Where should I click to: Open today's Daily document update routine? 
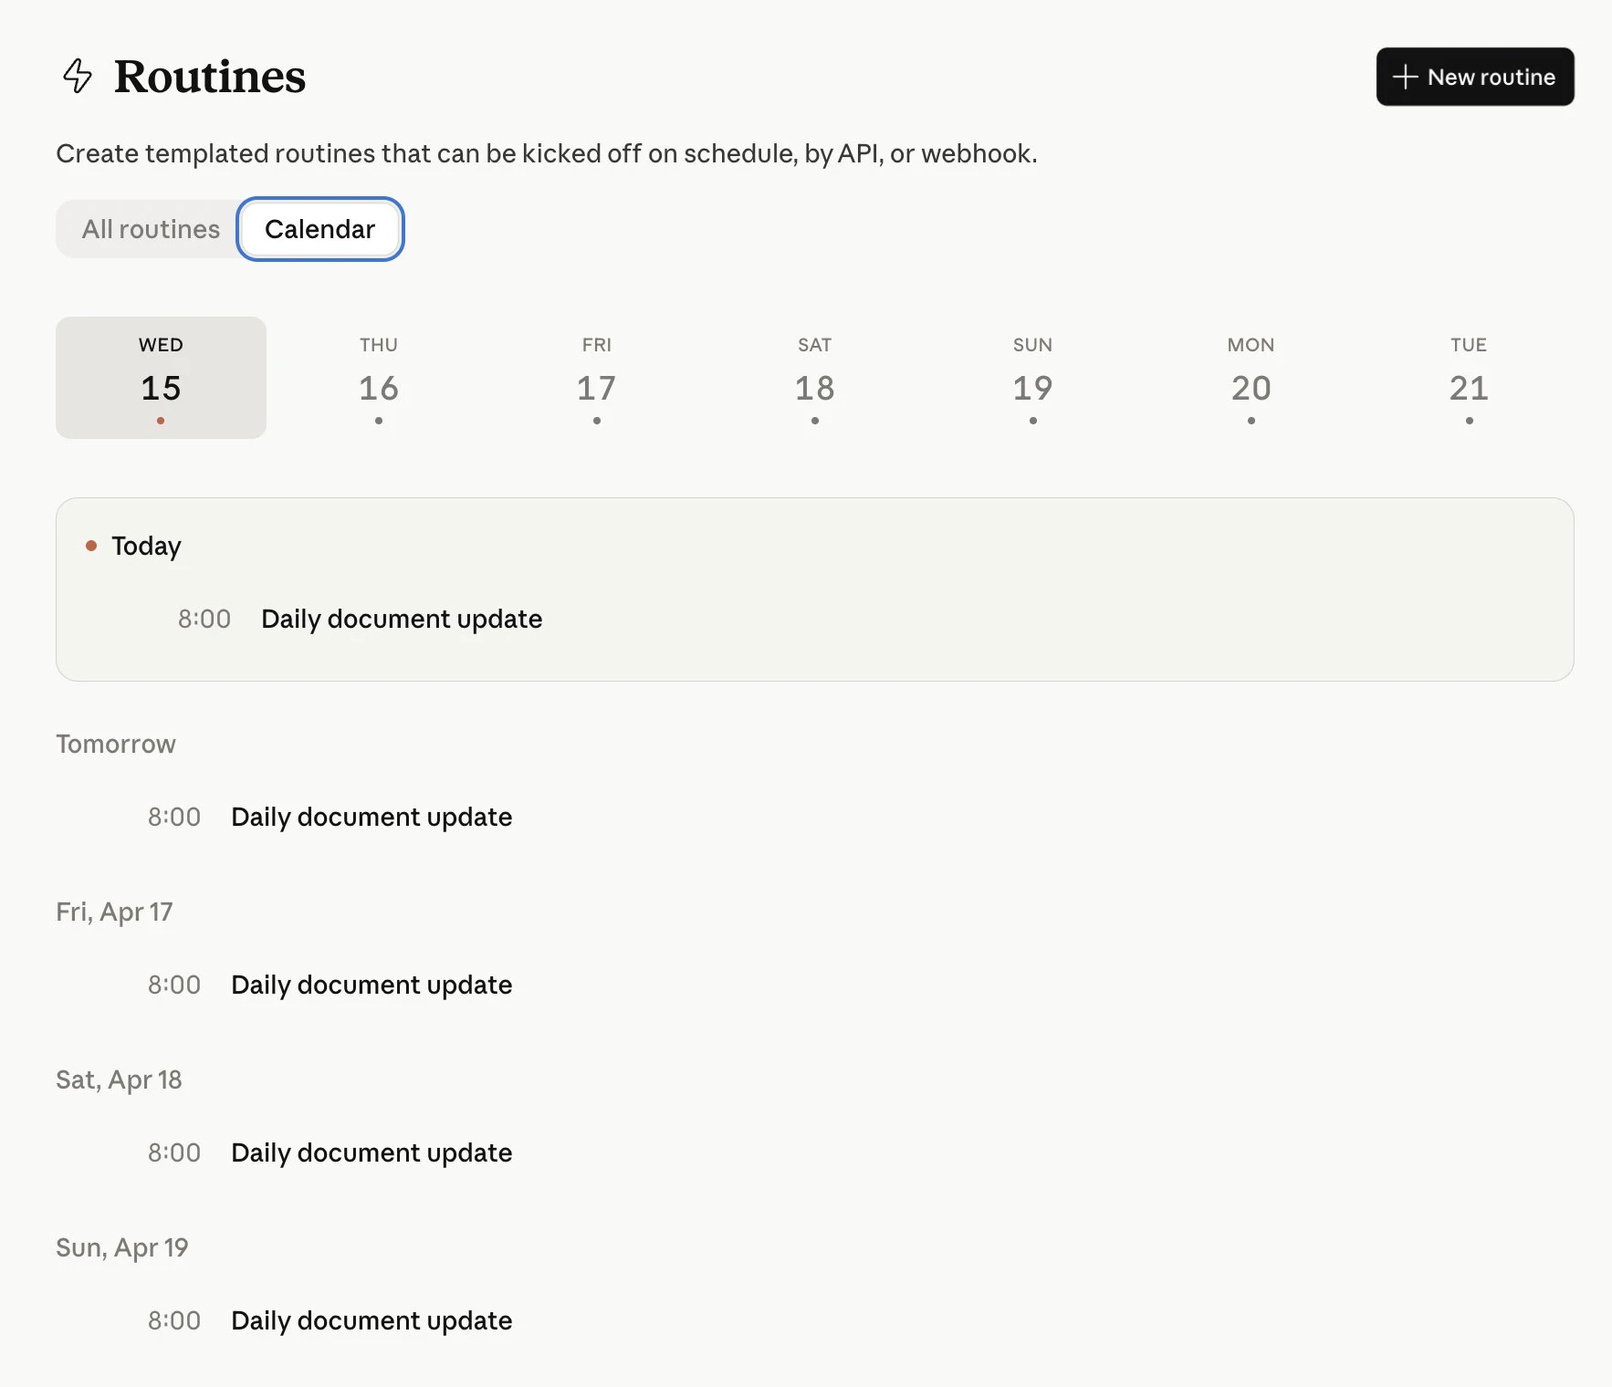(x=401, y=619)
